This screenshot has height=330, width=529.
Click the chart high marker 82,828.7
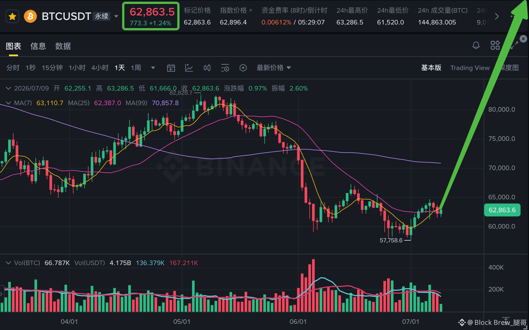click(x=181, y=93)
